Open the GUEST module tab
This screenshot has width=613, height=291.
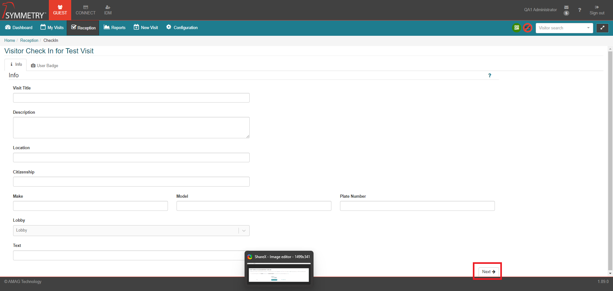(x=60, y=10)
